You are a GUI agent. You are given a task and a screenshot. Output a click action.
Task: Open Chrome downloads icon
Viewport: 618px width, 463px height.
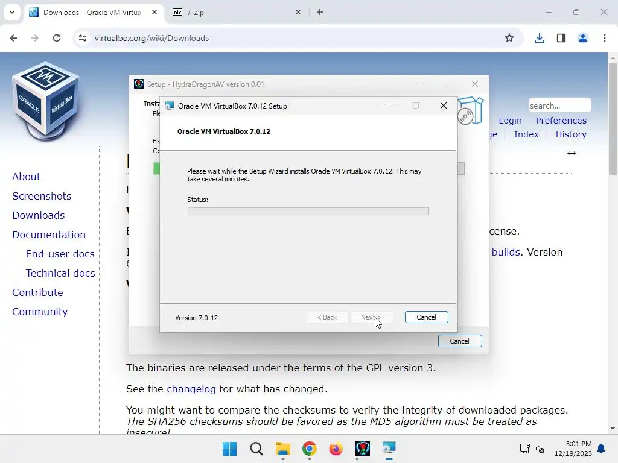tap(539, 38)
